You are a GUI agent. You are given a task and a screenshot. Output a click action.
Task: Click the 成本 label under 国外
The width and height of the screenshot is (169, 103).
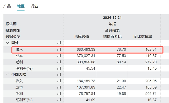(x=19, y=56)
